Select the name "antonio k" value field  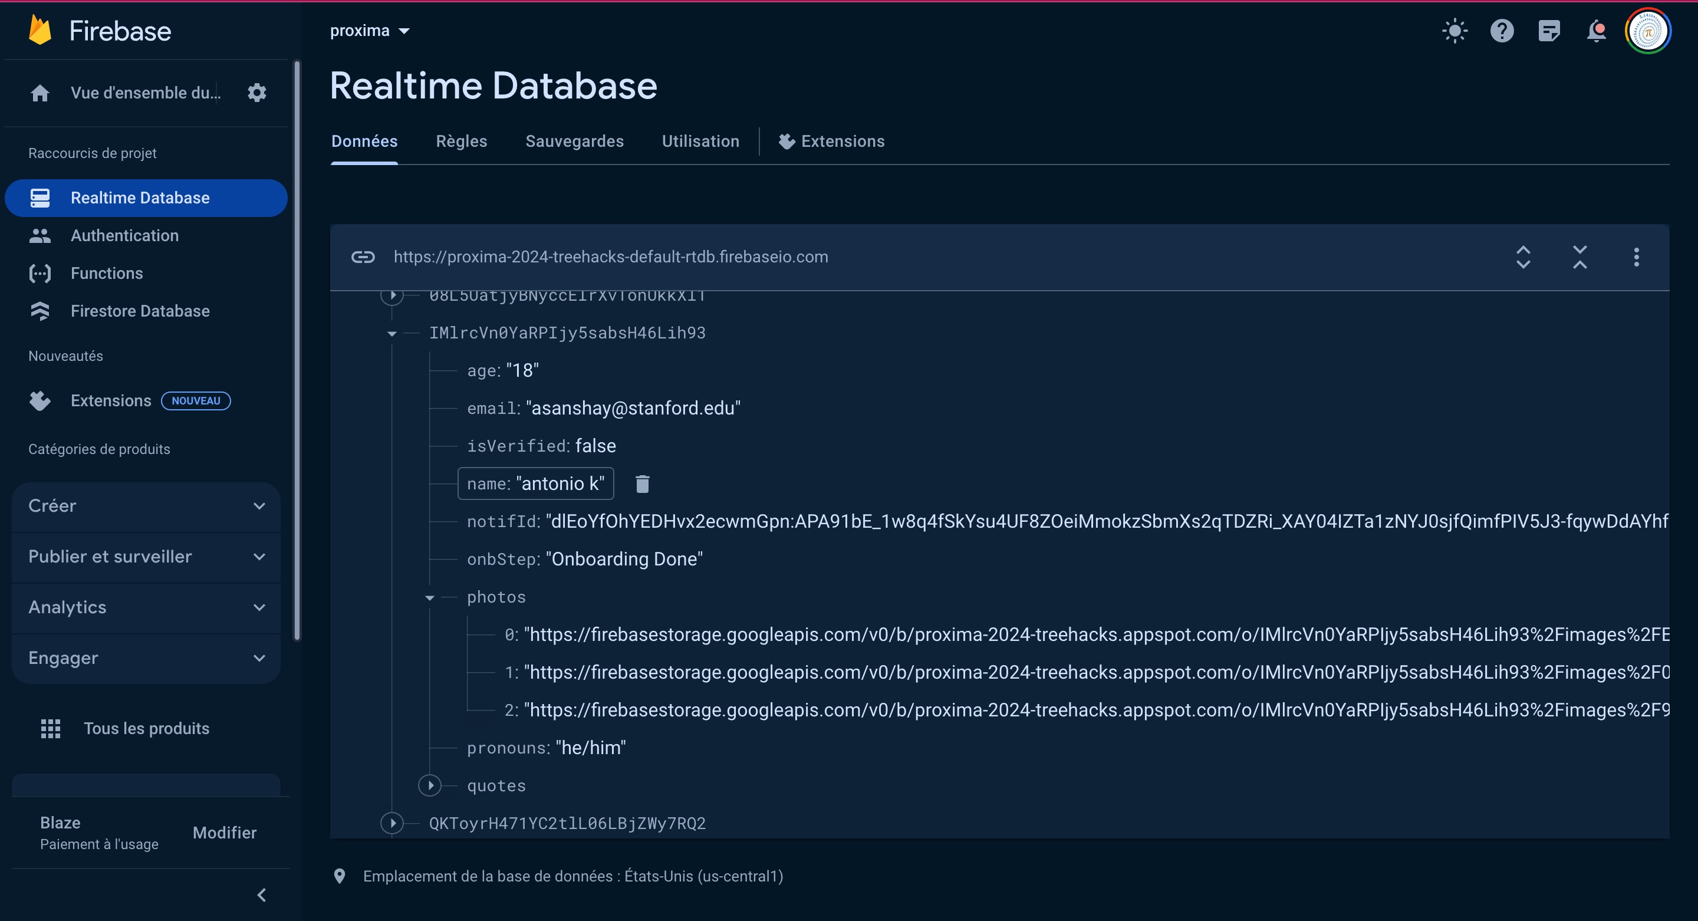pos(560,484)
